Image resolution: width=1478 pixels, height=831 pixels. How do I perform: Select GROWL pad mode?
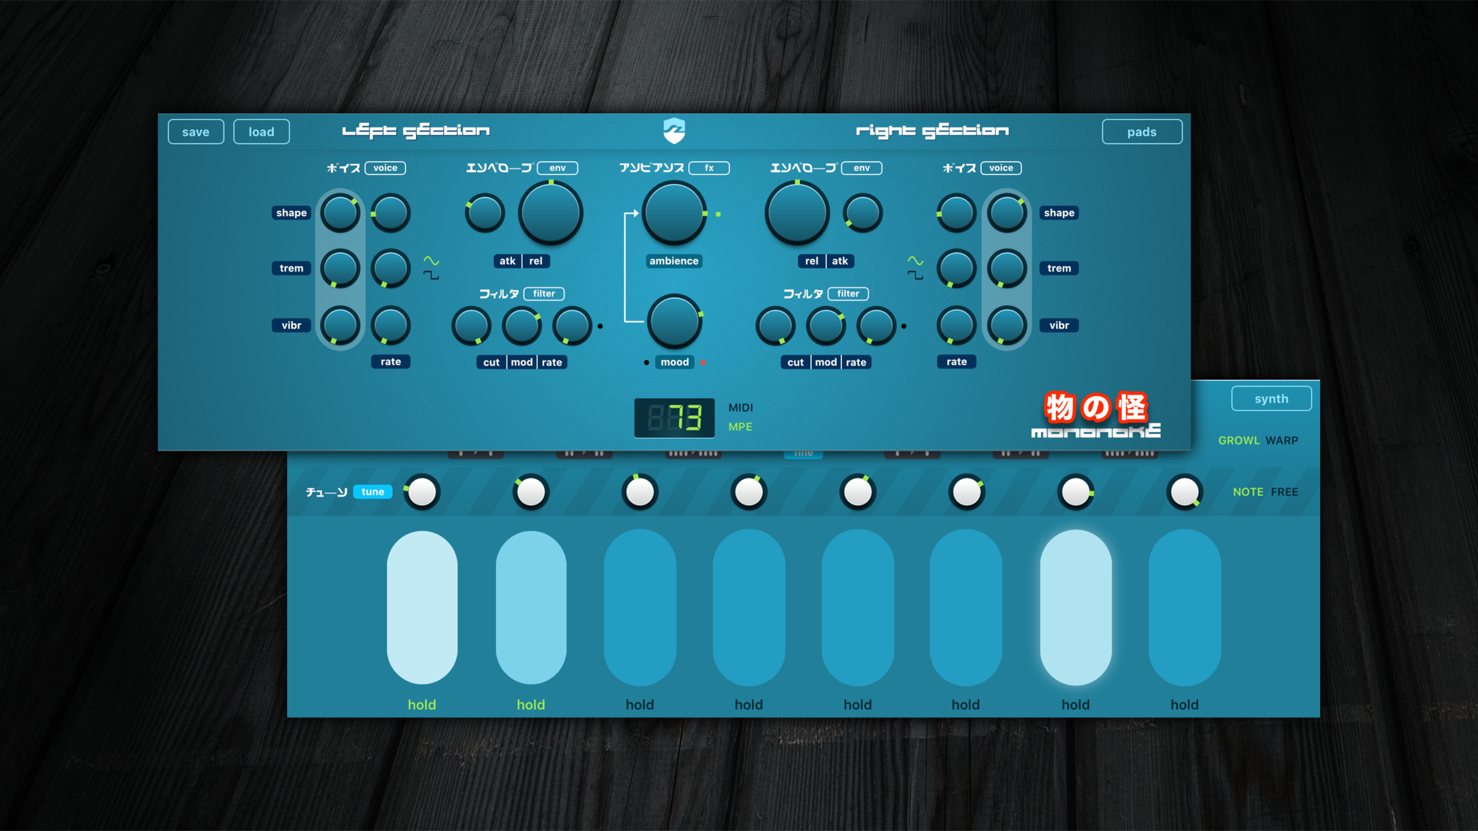[1238, 440]
